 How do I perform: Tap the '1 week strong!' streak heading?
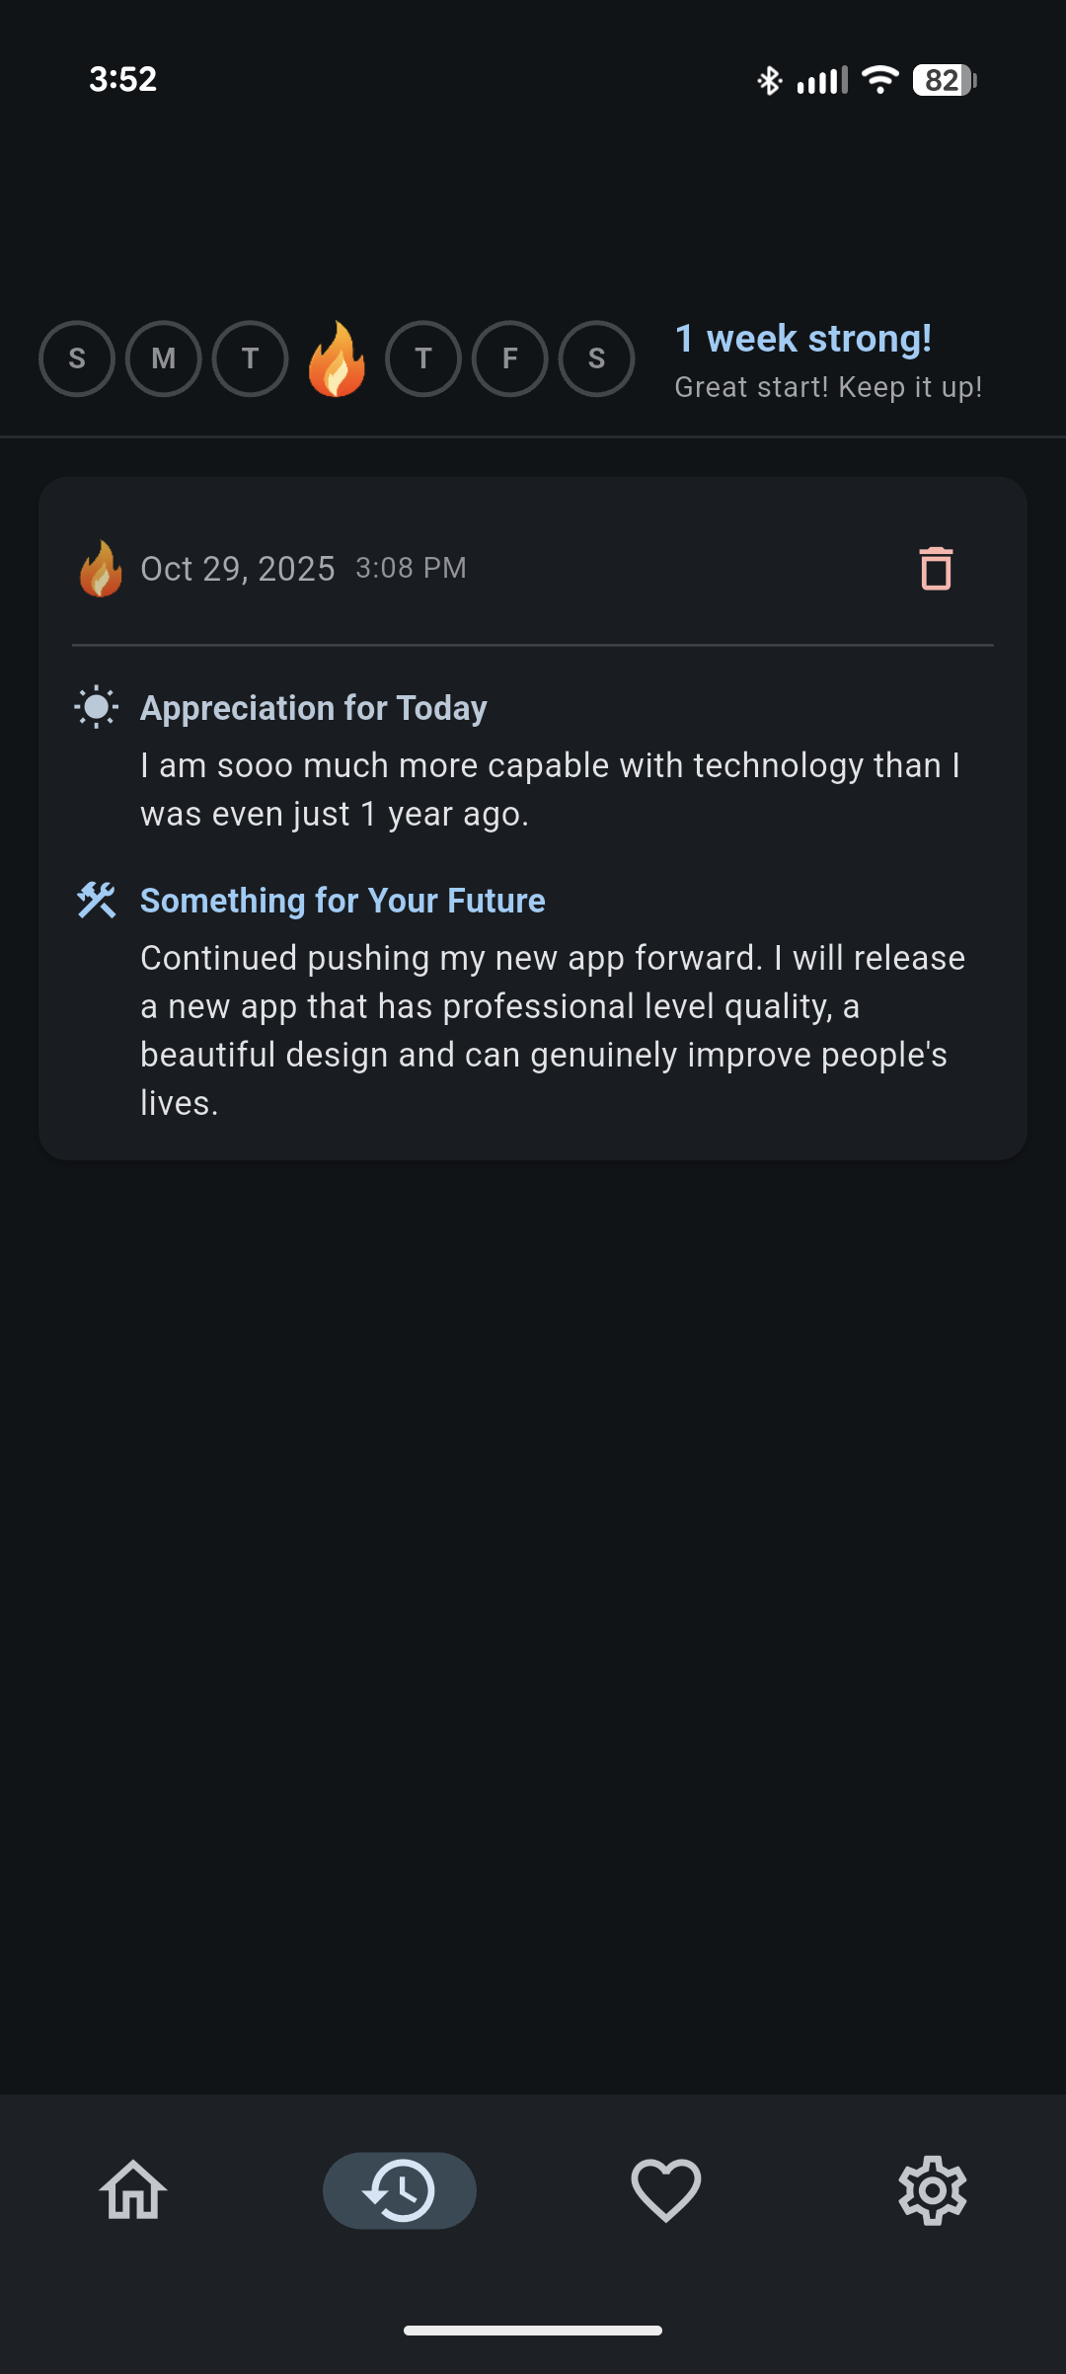point(802,339)
